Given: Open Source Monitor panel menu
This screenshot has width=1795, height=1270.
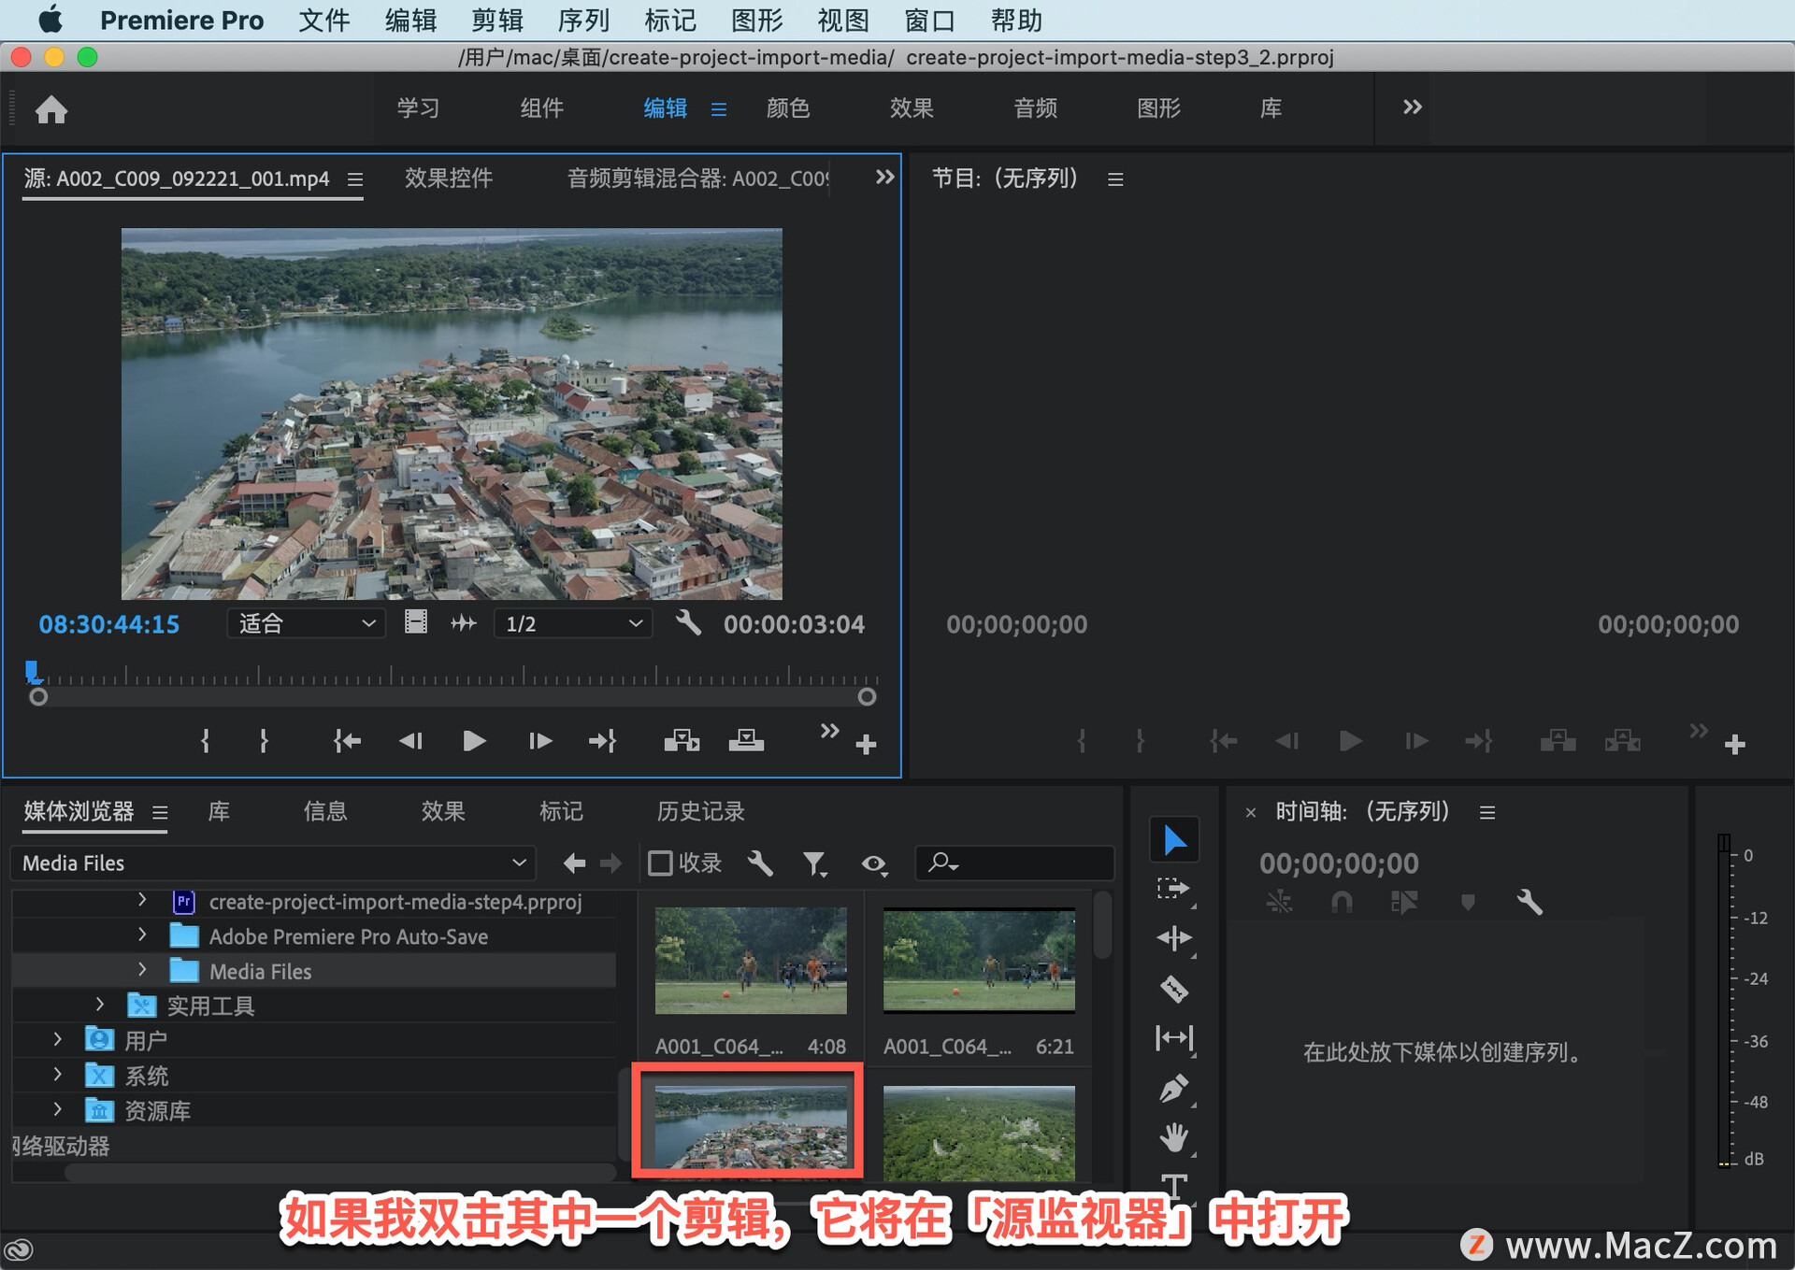Looking at the screenshot, I should pyautogui.click(x=355, y=179).
